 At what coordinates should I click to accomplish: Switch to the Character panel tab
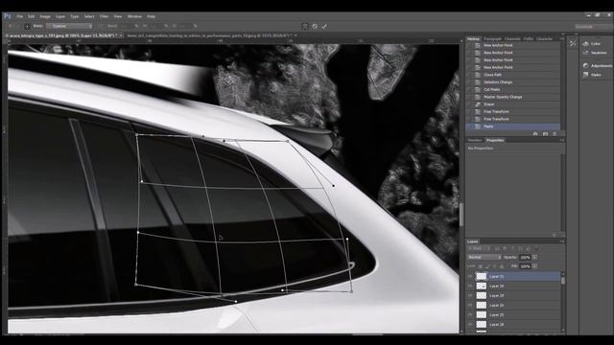(544, 38)
